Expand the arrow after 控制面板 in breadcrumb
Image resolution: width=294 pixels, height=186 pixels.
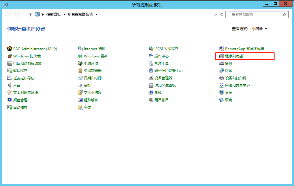[64, 14]
